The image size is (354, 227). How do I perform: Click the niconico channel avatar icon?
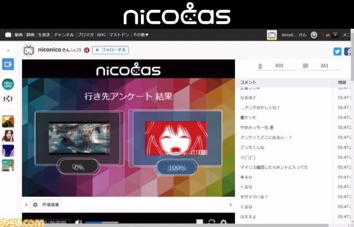point(29,50)
